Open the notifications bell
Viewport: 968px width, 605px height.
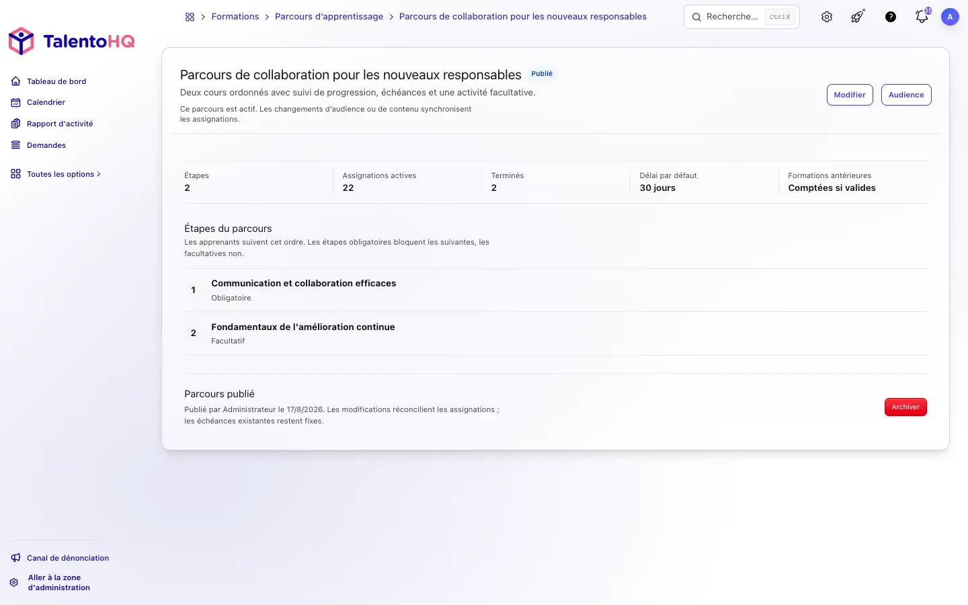click(x=922, y=17)
